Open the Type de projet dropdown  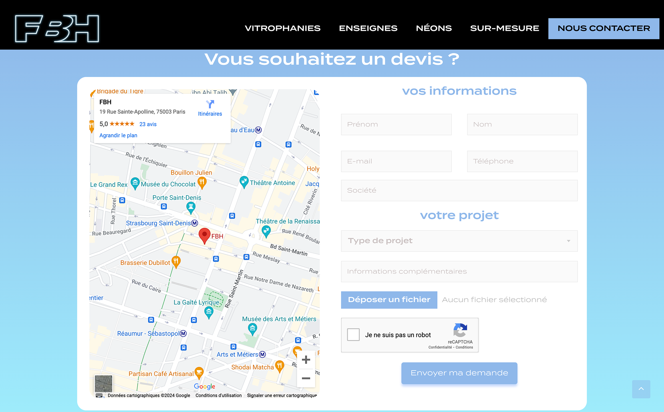pos(459,241)
